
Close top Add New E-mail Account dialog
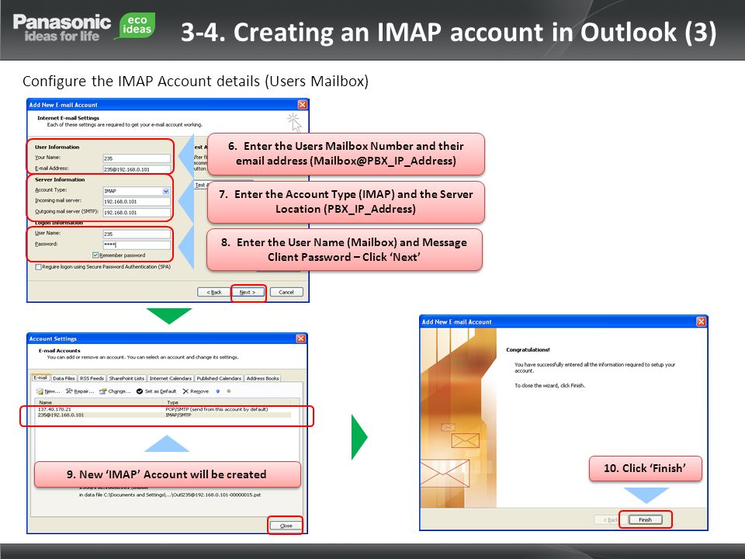(302, 105)
